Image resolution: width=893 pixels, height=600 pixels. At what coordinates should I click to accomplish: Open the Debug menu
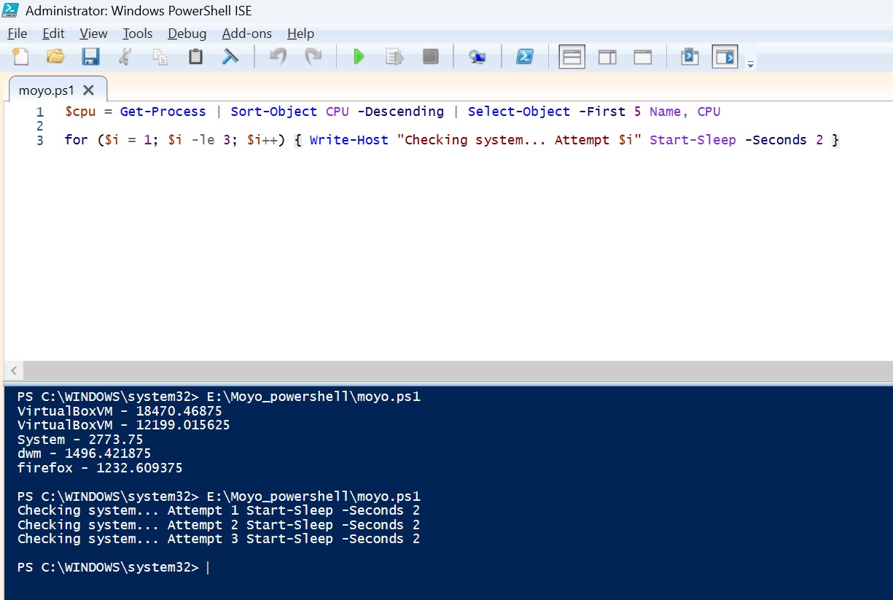(x=187, y=34)
